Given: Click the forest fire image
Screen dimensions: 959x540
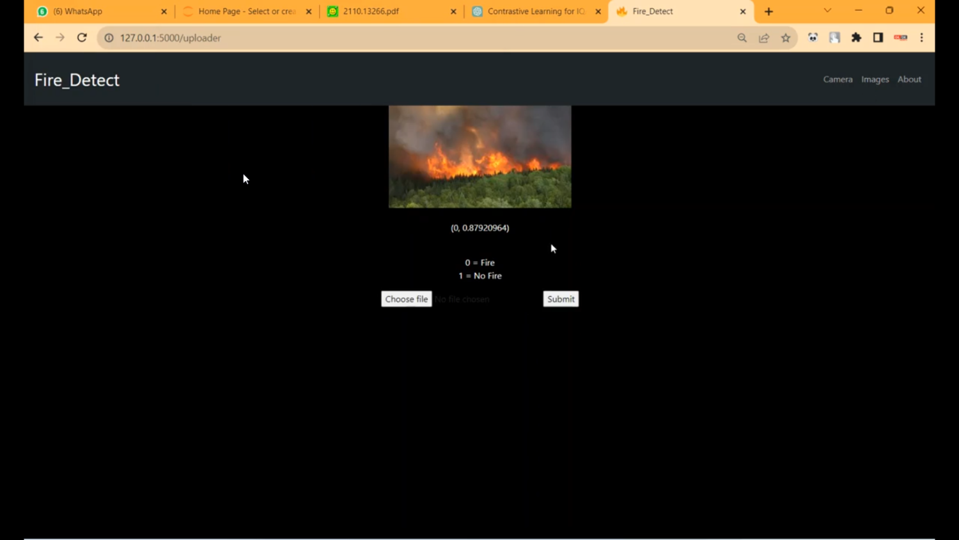Looking at the screenshot, I should tap(480, 157).
